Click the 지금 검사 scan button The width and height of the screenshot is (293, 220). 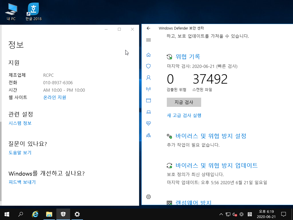pyautogui.click(x=184, y=102)
